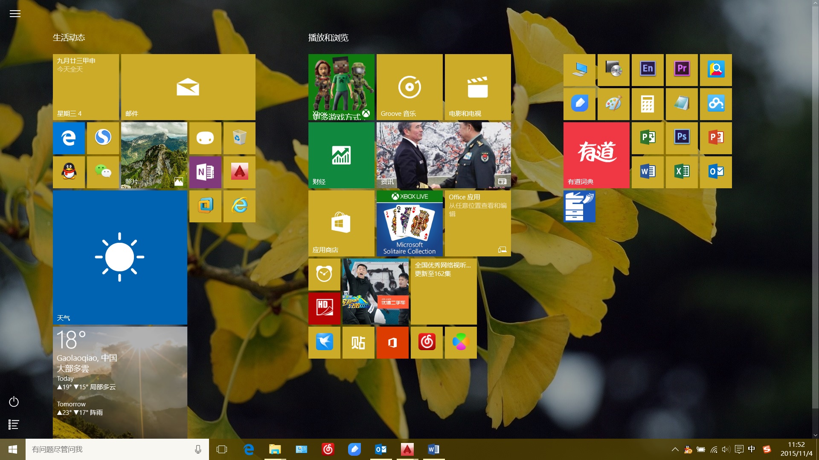Open the Finance (财经) tile
Image resolution: width=819 pixels, height=460 pixels.
coord(341,155)
